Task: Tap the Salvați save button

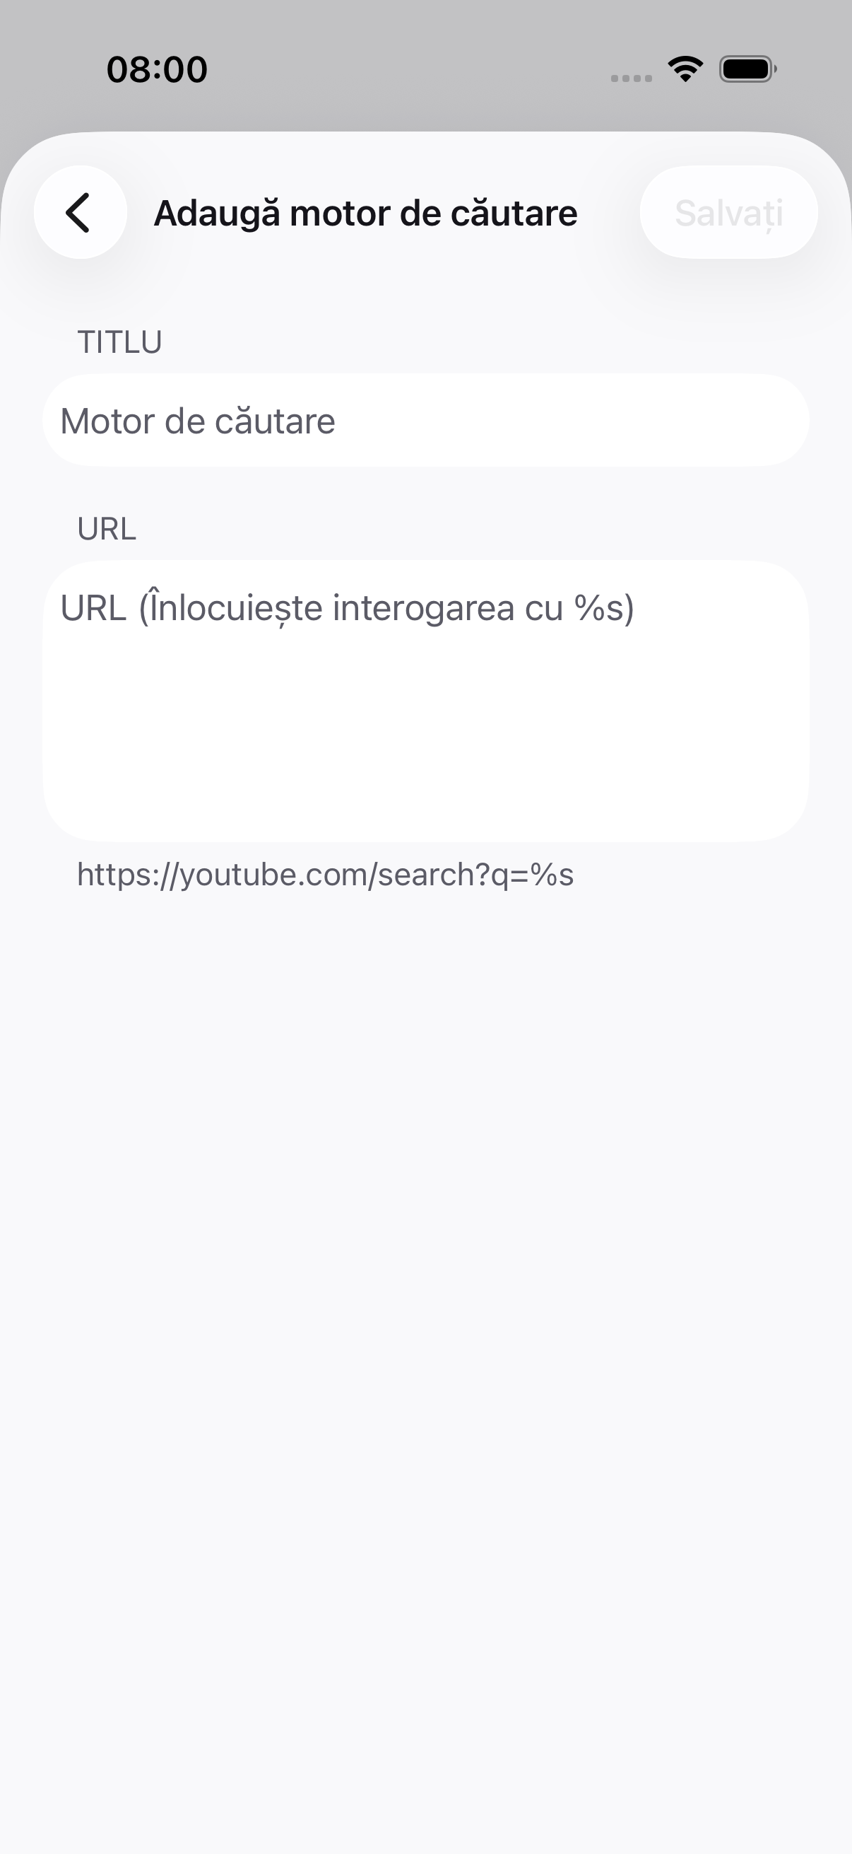Action: (728, 213)
